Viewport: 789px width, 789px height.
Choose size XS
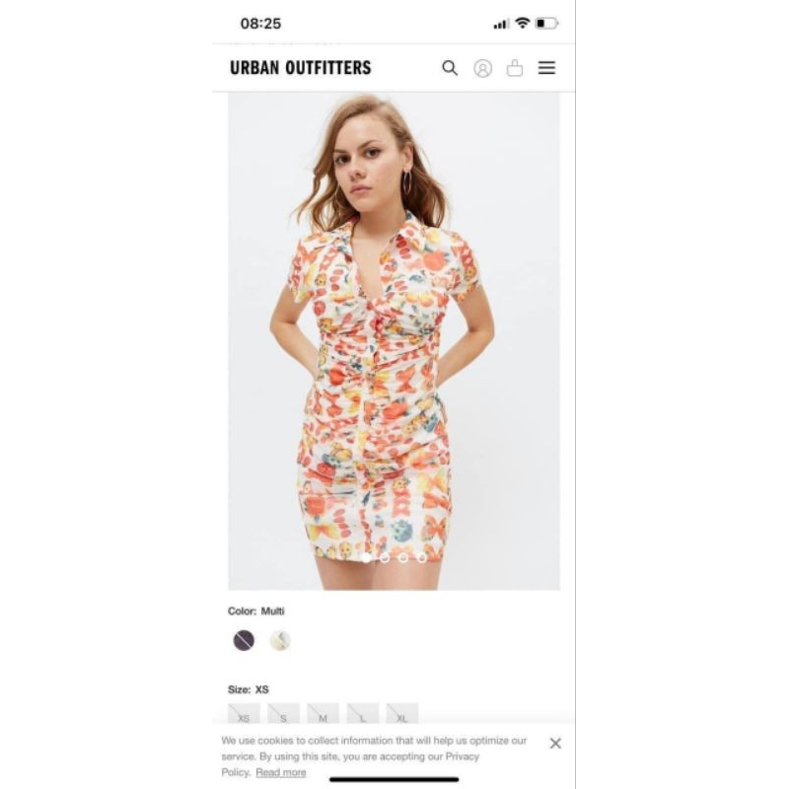pos(244,713)
